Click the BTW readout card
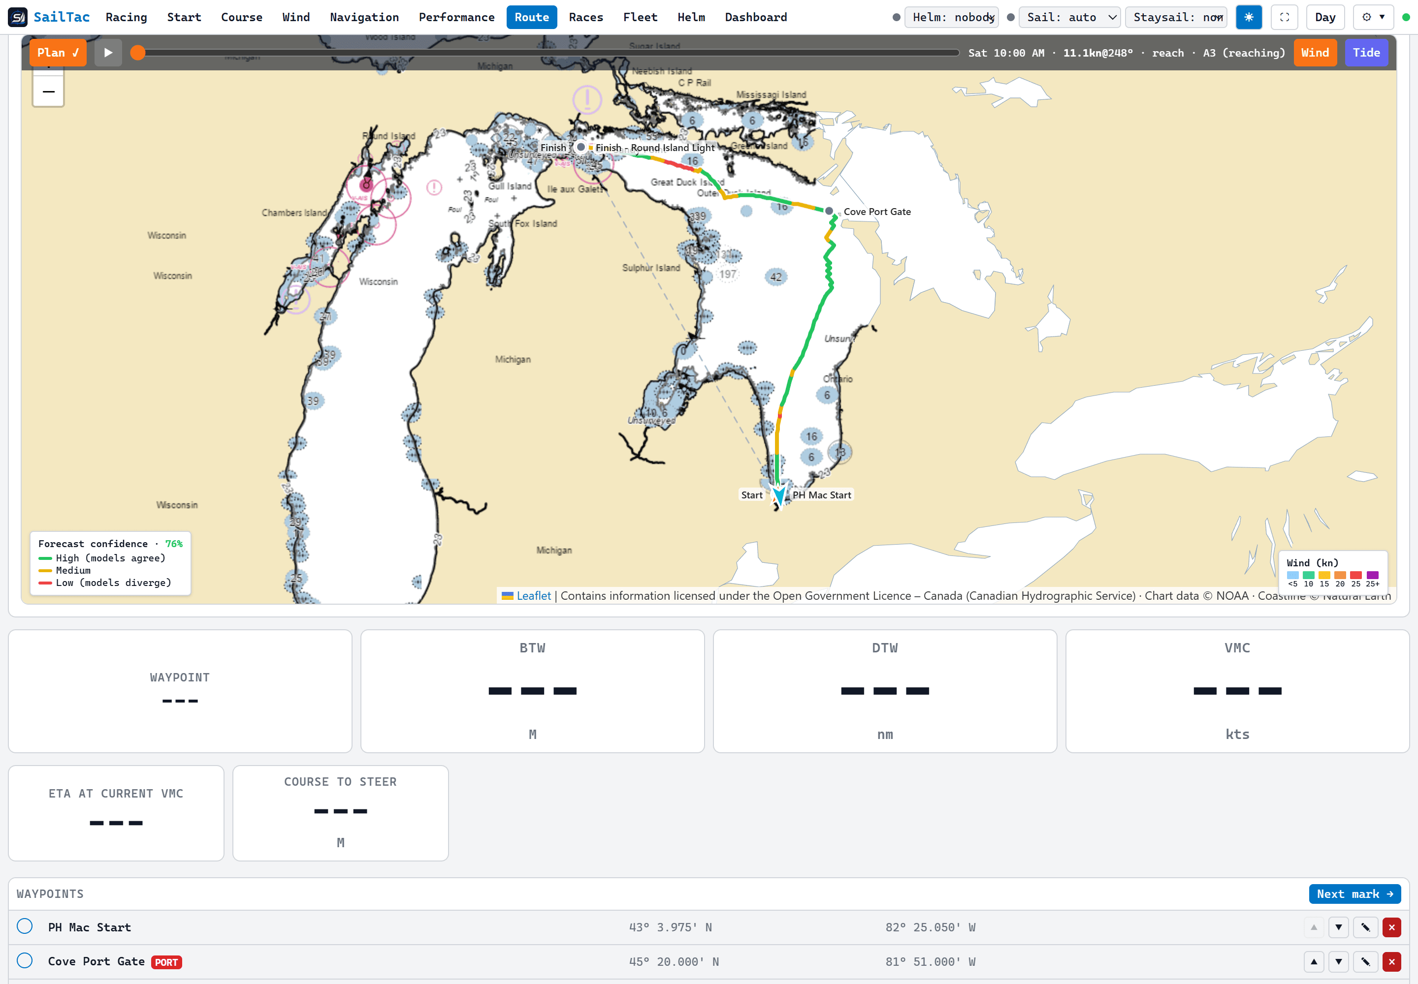 (x=532, y=691)
